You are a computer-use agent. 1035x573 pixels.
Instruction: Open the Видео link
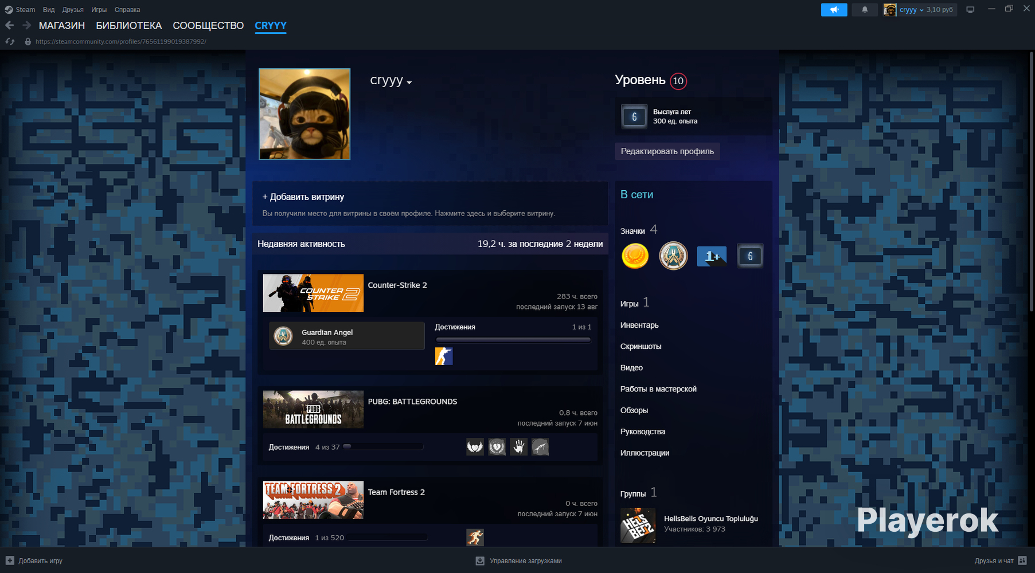point(631,367)
